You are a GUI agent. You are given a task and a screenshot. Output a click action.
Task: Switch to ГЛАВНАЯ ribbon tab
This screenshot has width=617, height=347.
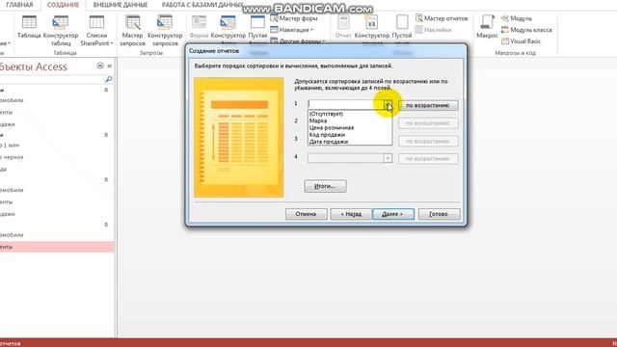pyautogui.click(x=19, y=5)
